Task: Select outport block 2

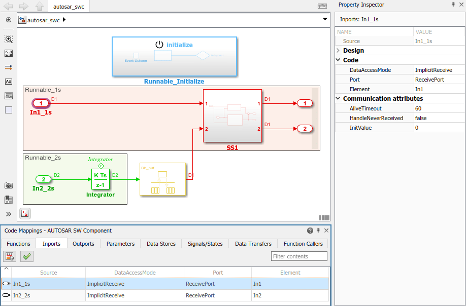Action: point(305,129)
